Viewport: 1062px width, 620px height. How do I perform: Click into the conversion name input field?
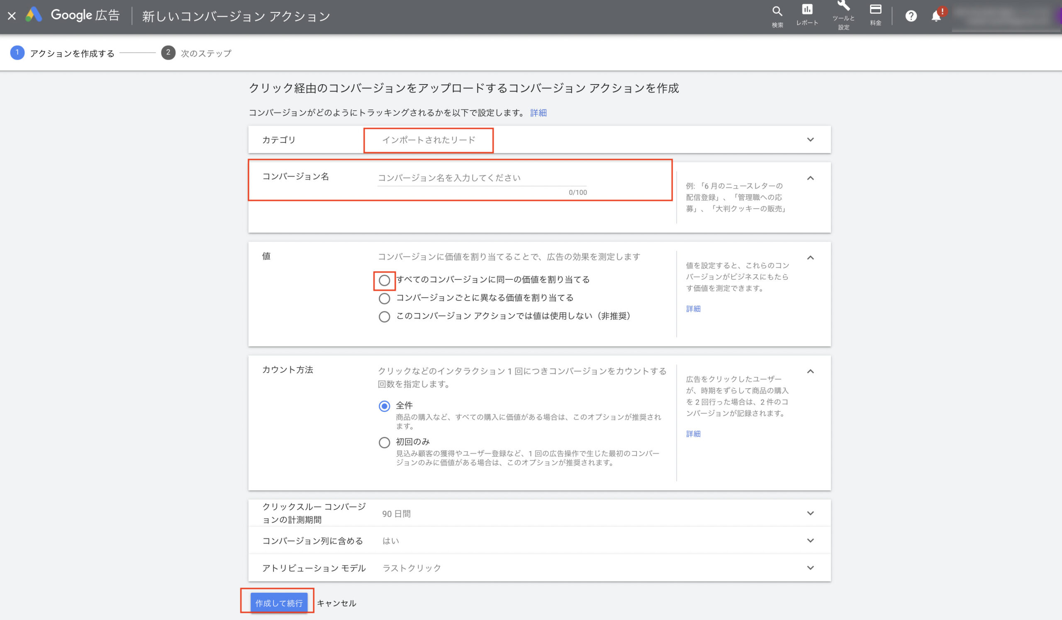pos(481,178)
